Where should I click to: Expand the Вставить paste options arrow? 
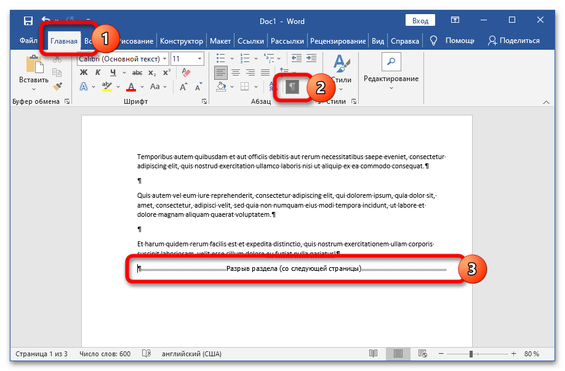click(34, 89)
